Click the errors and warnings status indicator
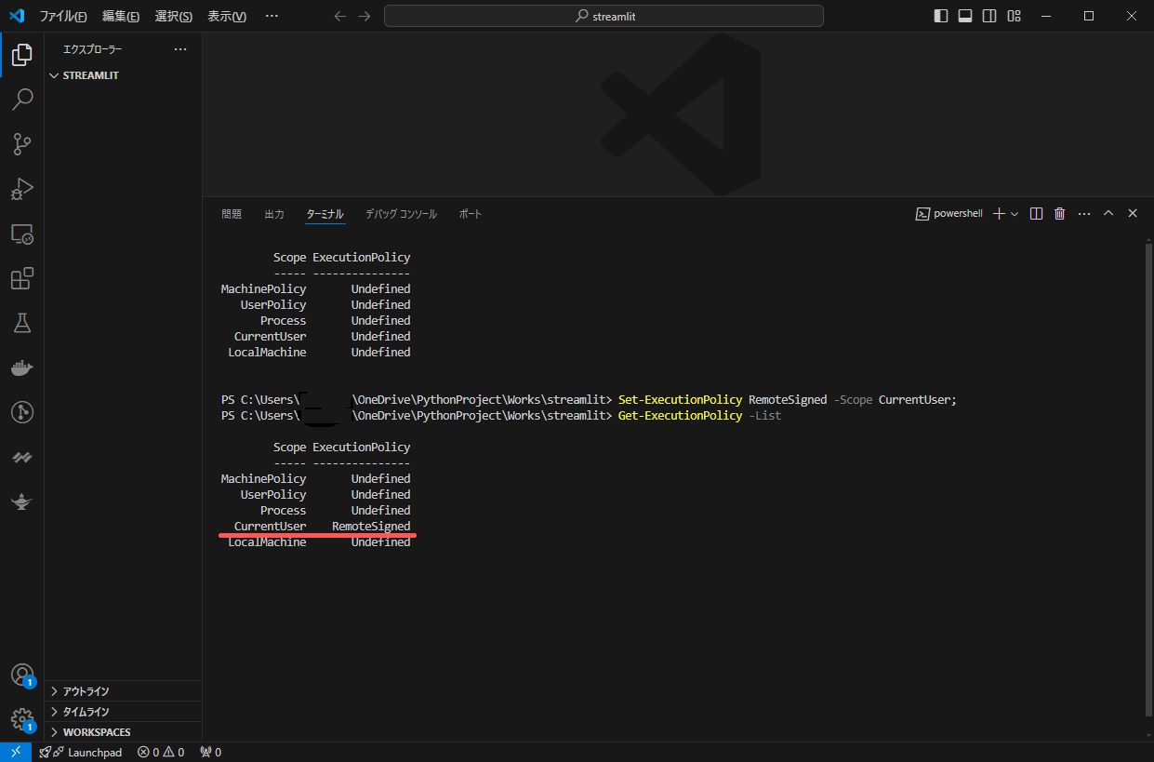The height and width of the screenshot is (762, 1154). click(x=161, y=752)
